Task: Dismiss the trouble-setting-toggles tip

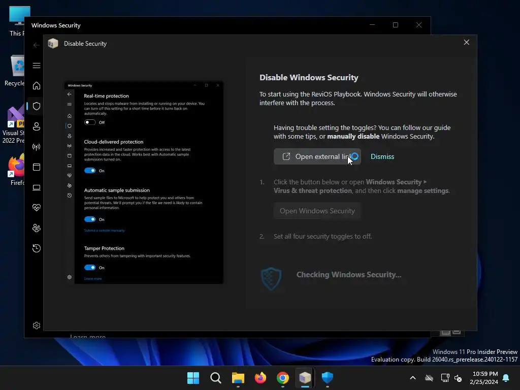Action: click(382, 156)
